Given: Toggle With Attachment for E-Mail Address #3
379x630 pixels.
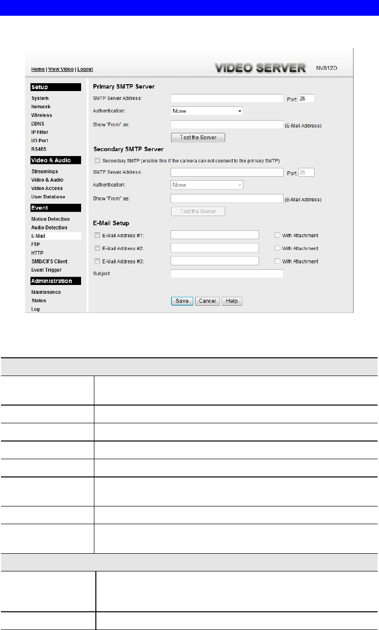Looking at the screenshot, I should pos(278,261).
